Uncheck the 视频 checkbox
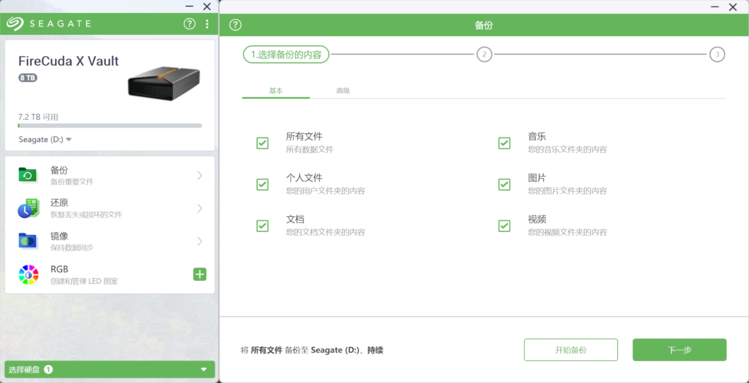 coord(504,225)
